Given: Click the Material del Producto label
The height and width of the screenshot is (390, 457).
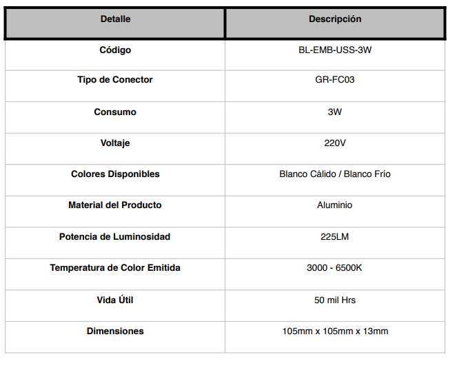Looking at the screenshot, I should (x=115, y=205).
